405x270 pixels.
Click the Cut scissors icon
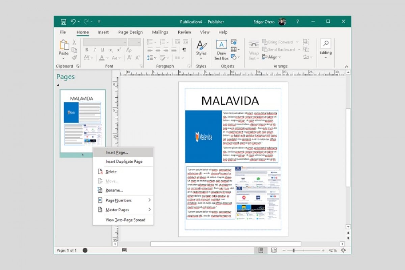click(x=74, y=42)
